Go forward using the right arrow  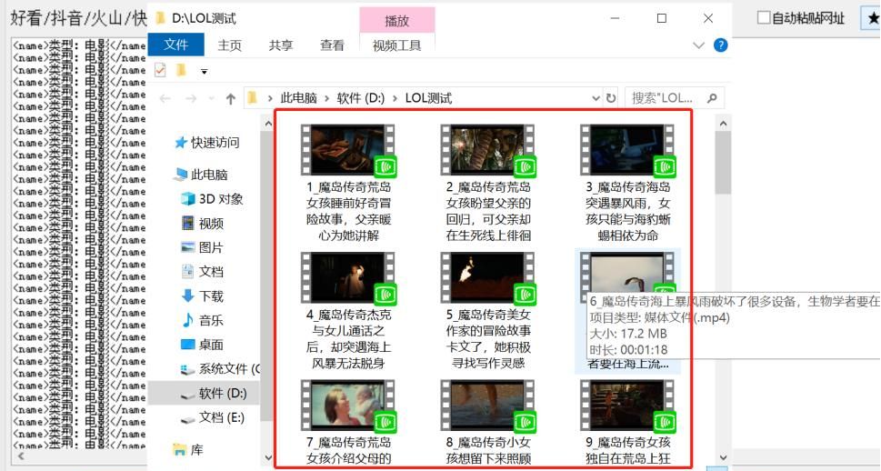[191, 98]
